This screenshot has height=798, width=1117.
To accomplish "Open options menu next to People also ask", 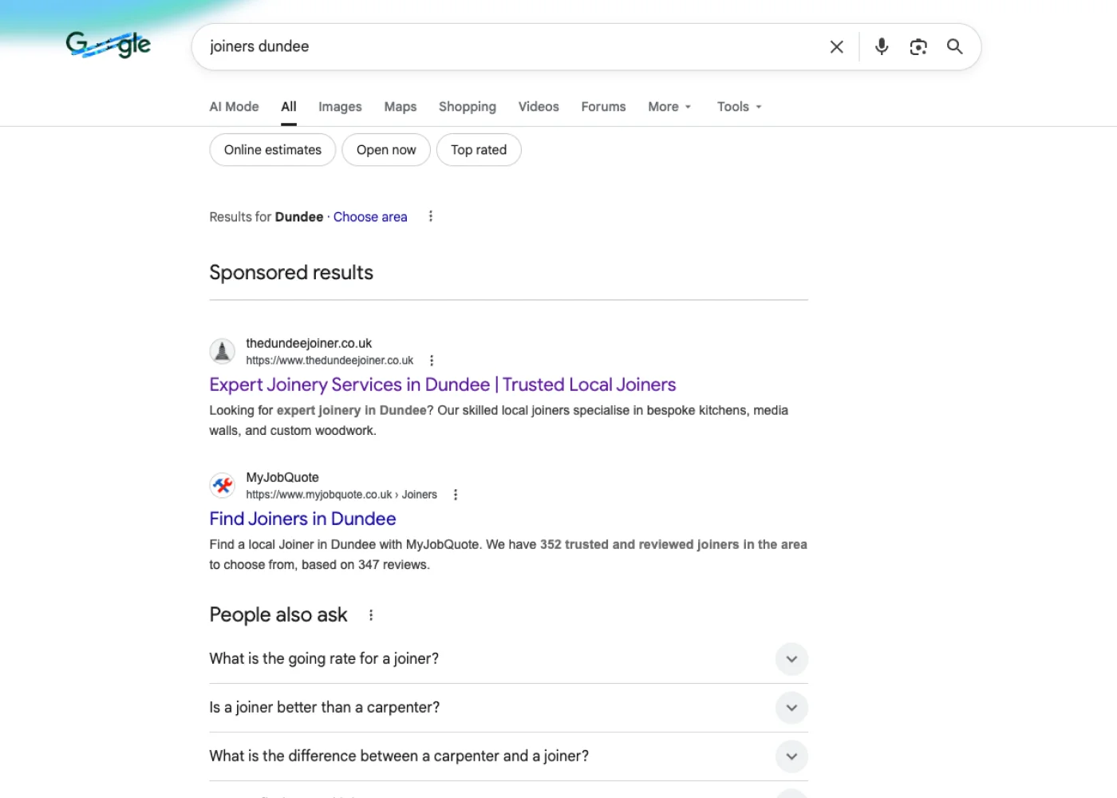I will [370, 614].
